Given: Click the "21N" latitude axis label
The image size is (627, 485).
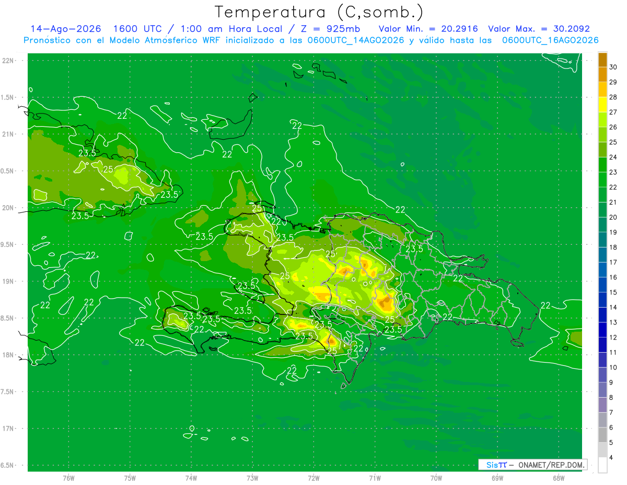Looking at the screenshot, I should (x=8, y=134).
